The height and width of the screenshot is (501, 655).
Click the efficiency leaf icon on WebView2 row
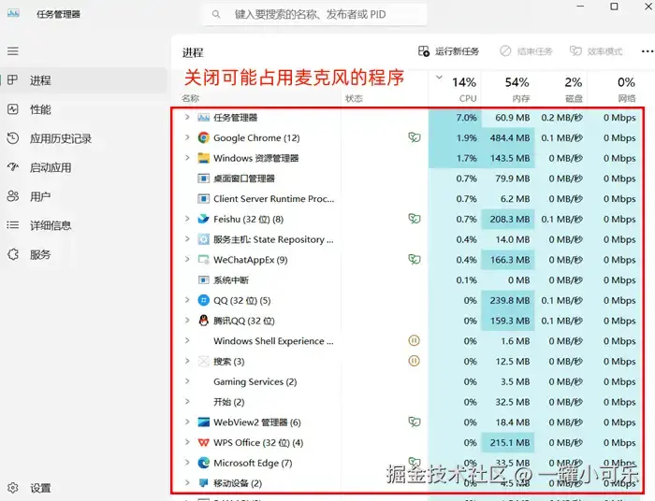click(x=414, y=422)
